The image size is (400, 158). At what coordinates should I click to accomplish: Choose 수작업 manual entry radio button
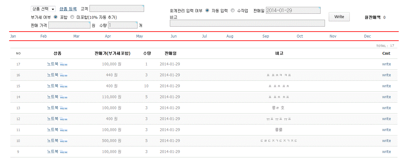coord(233,11)
